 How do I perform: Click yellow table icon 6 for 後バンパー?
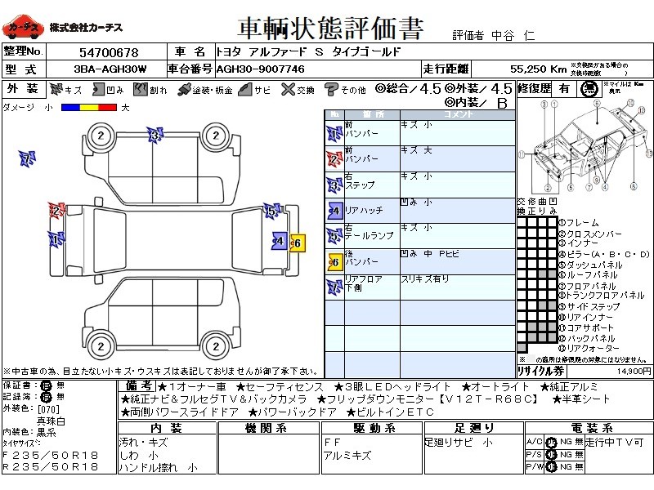tap(335, 262)
